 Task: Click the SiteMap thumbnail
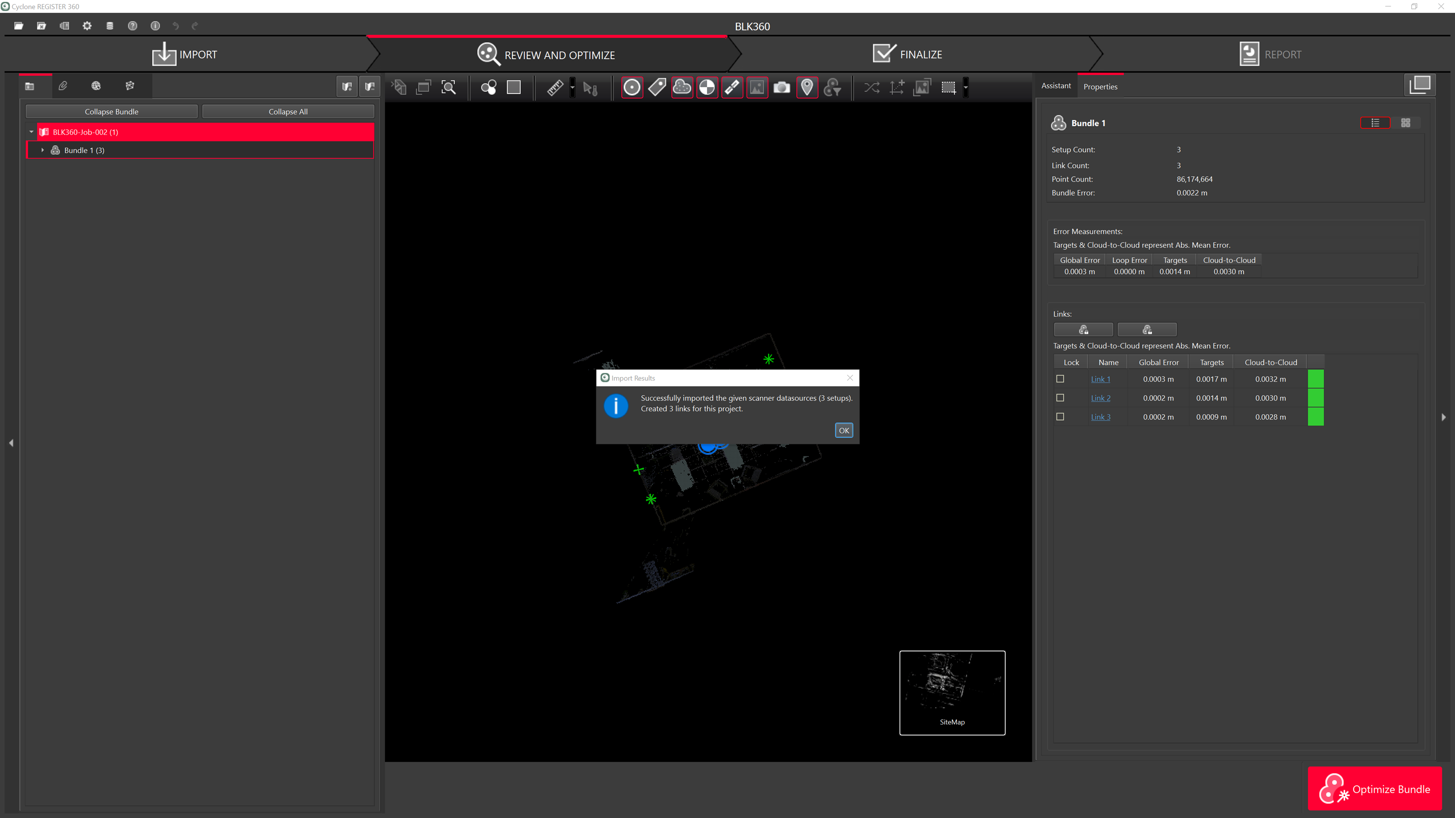(952, 692)
